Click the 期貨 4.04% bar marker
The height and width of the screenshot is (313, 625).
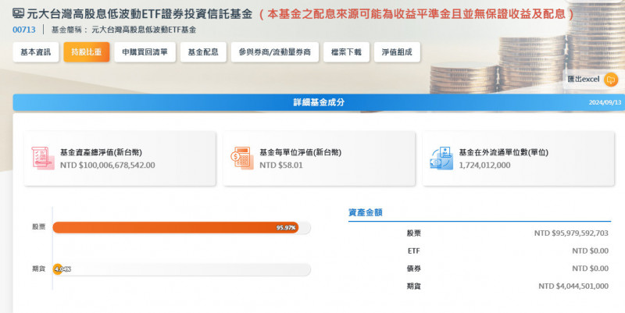pos(58,269)
